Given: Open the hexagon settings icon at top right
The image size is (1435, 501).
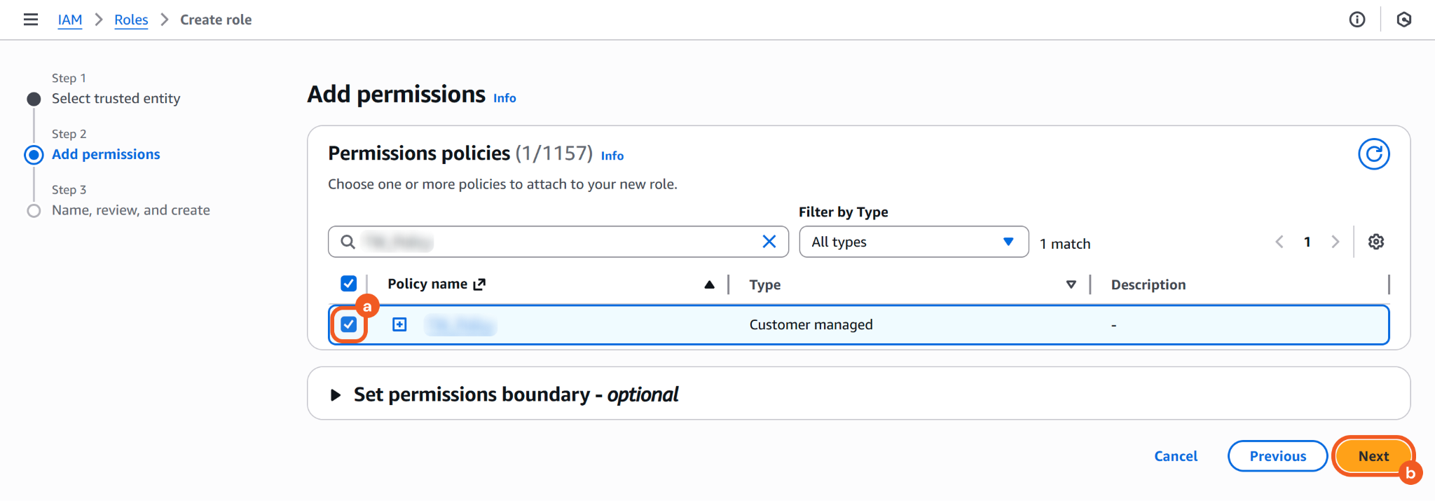Looking at the screenshot, I should (1403, 20).
